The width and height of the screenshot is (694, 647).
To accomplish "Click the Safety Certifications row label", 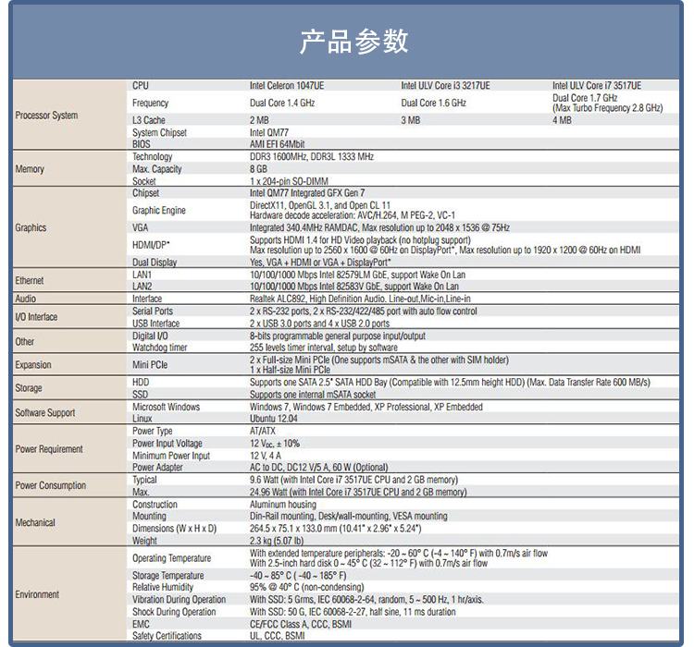I will point(167,636).
